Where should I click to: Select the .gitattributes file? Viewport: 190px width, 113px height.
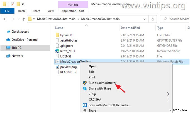69,40
